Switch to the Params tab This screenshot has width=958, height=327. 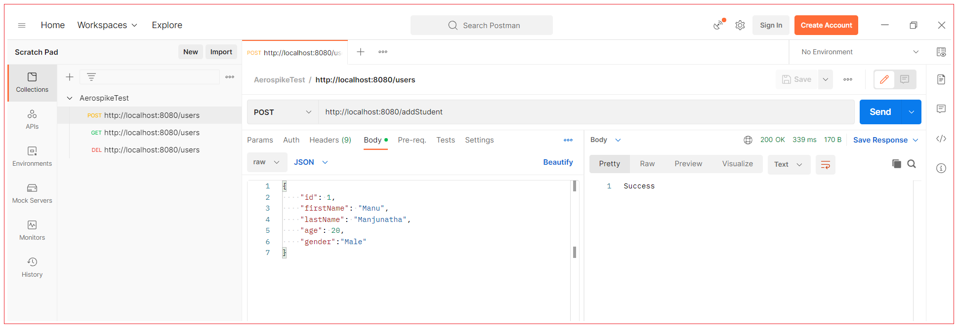click(260, 140)
